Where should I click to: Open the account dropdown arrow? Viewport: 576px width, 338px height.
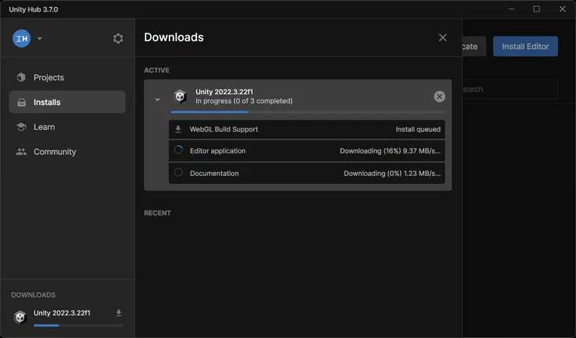pos(40,39)
